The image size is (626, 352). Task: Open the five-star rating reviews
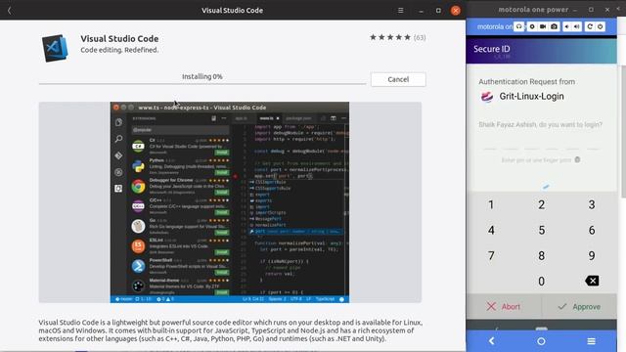[x=390, y=37]
